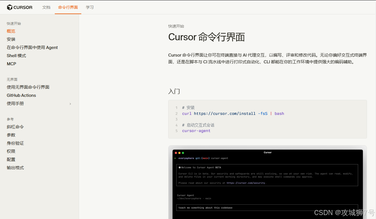The image size is (376, 219).
Task: Navigate to the 配置 page
Action: pos(11,160)
